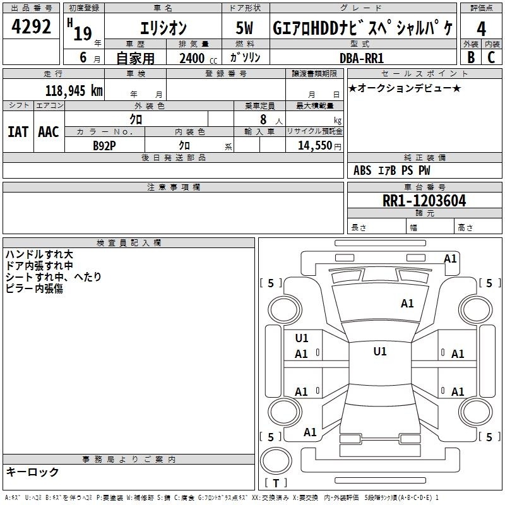Select the U1 mark on the roof center
Screen dimensions: 505x505
(379, 352)
